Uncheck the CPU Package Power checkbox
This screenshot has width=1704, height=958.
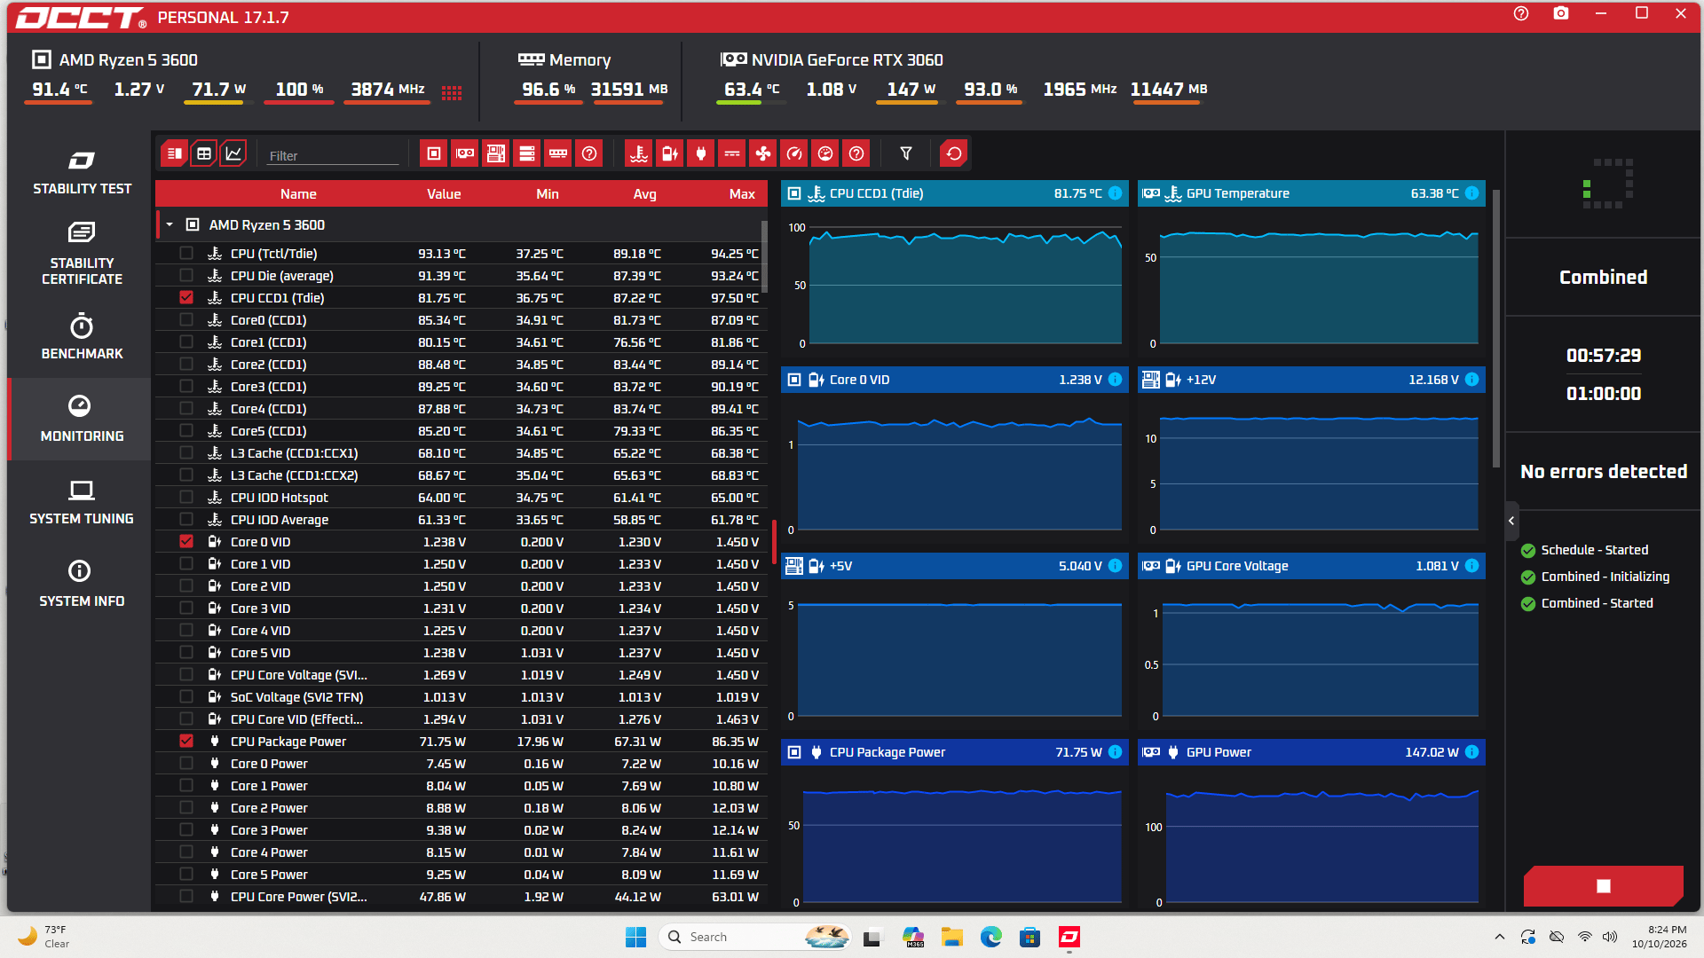click(186, 741)
